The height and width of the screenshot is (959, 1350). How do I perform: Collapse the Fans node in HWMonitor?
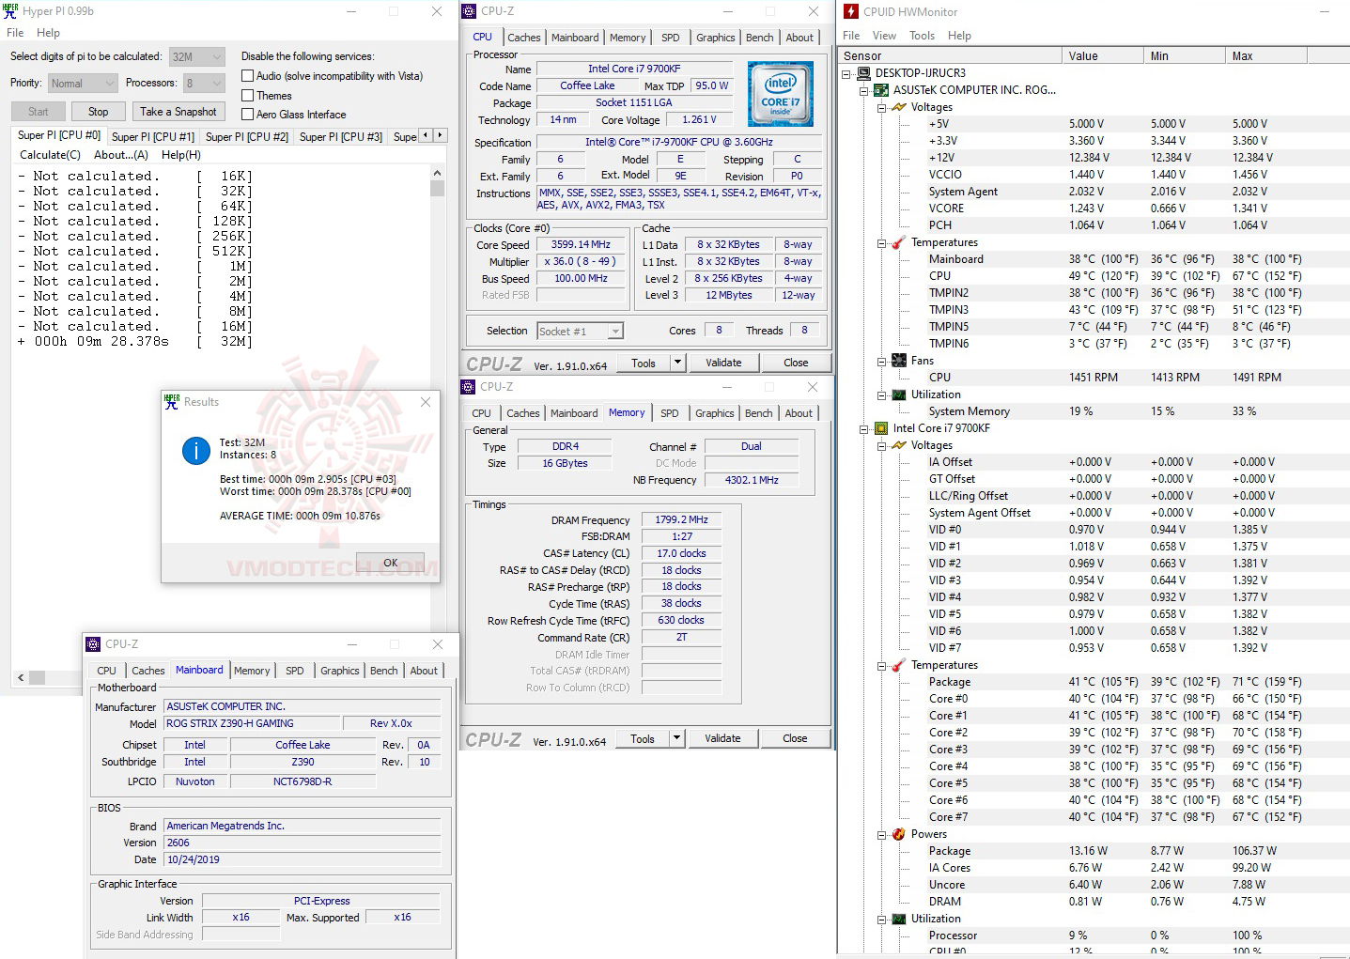(882, 361)
